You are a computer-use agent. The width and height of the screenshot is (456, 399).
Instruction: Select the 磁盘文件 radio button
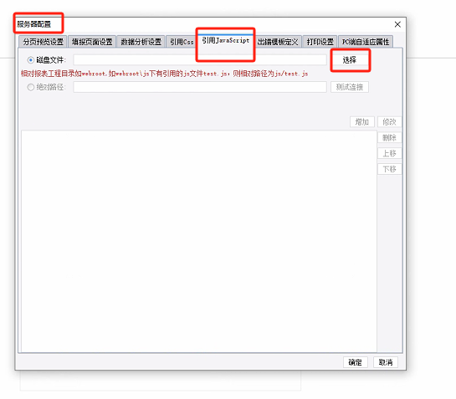pyautogui.click(x=30, y=60)
